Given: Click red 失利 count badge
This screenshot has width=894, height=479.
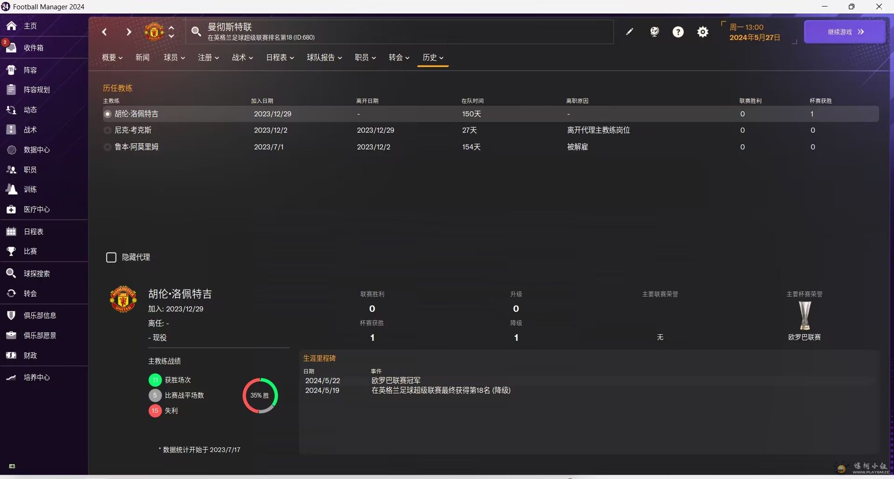Looking at the screenshot, I should tap(155, 411).
